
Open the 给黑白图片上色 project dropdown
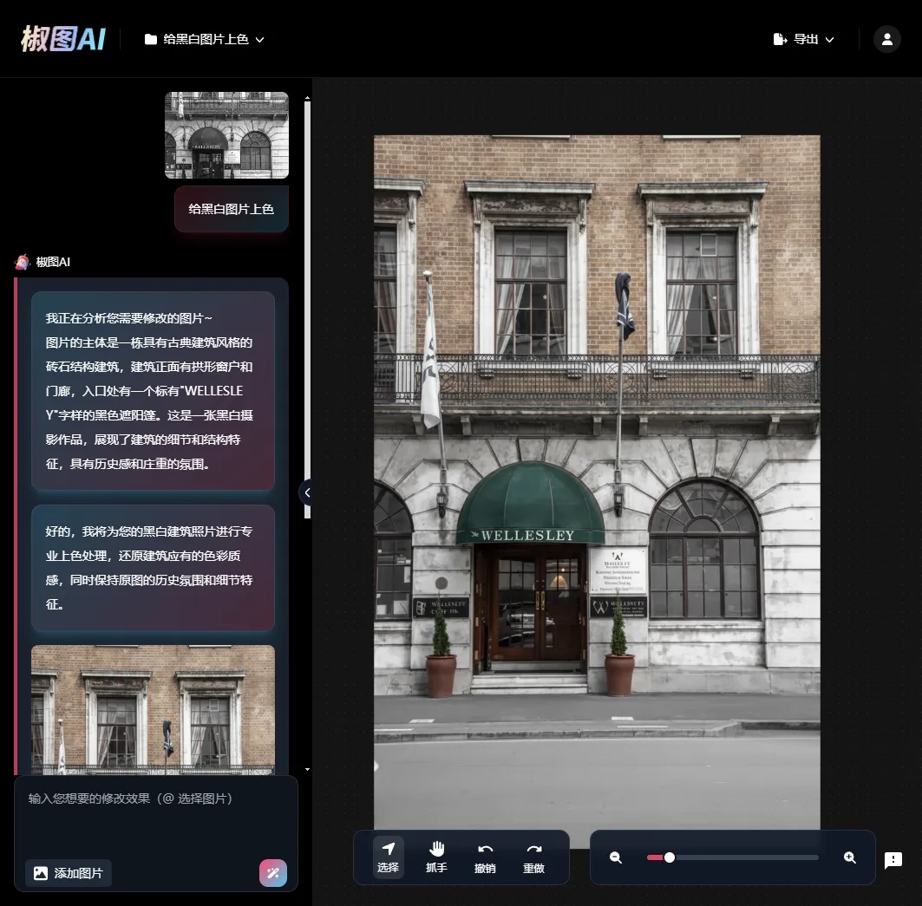205,39
